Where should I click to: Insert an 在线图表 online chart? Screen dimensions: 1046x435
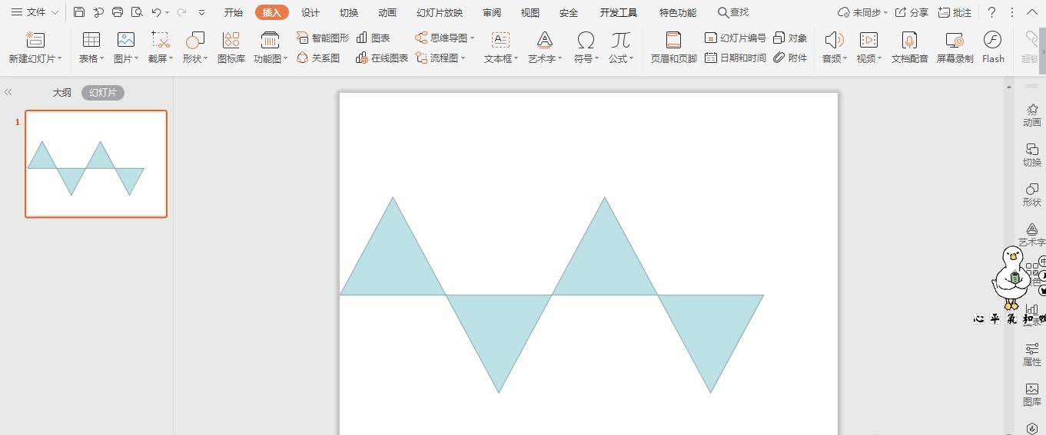(x=382, y=58)
